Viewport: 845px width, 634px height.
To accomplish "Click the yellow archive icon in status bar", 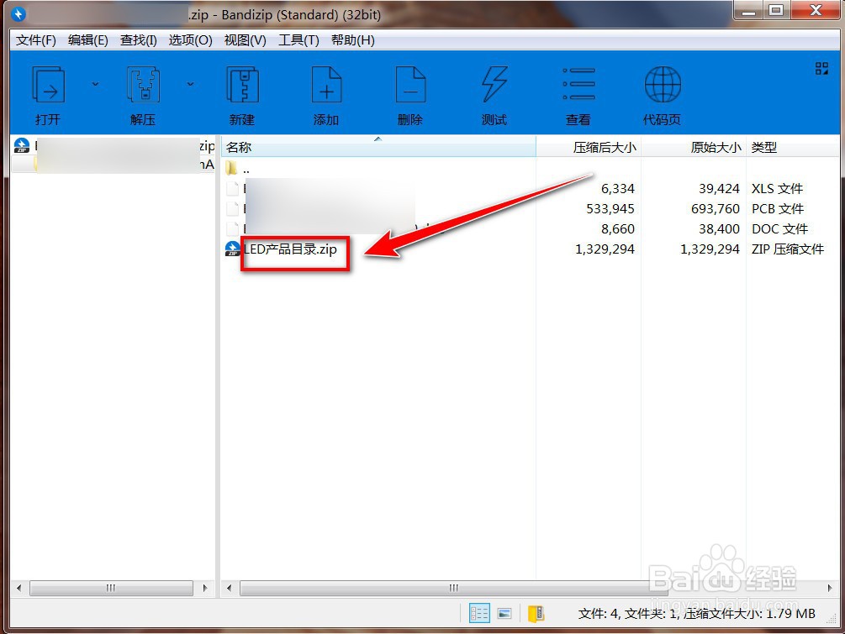I will pos(536,614).
